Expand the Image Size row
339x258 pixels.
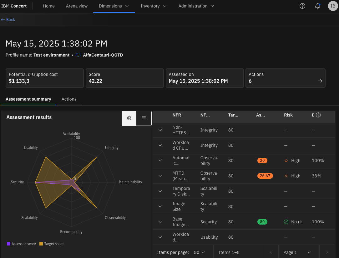tap(160, 206)
